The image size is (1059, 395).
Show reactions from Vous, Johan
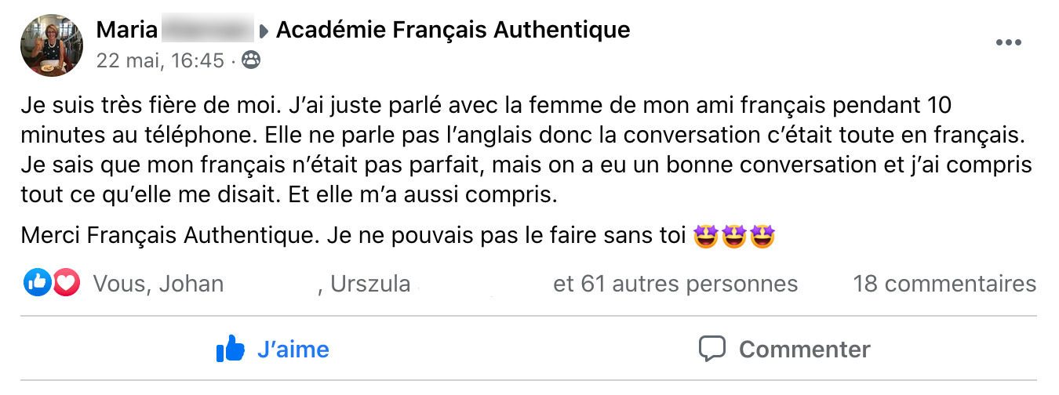[158, 284]
